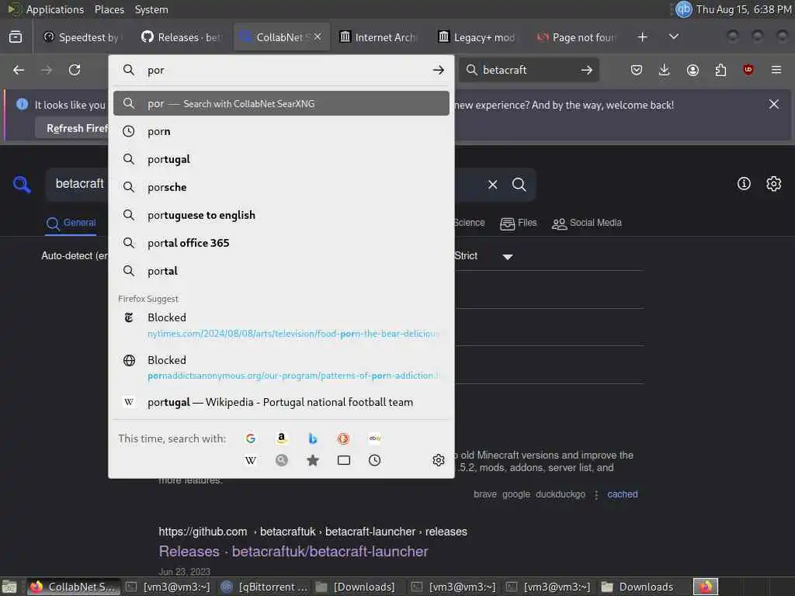Switch to the Page not found tab
795x596 pixels.
[x=577, y=37]
